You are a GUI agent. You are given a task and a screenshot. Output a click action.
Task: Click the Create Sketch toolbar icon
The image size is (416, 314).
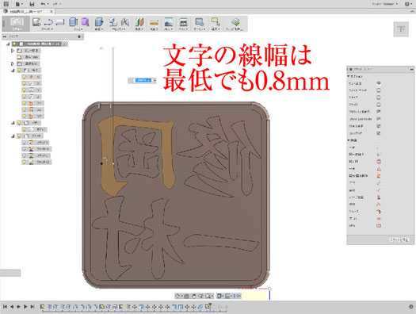tap(36, 22)
